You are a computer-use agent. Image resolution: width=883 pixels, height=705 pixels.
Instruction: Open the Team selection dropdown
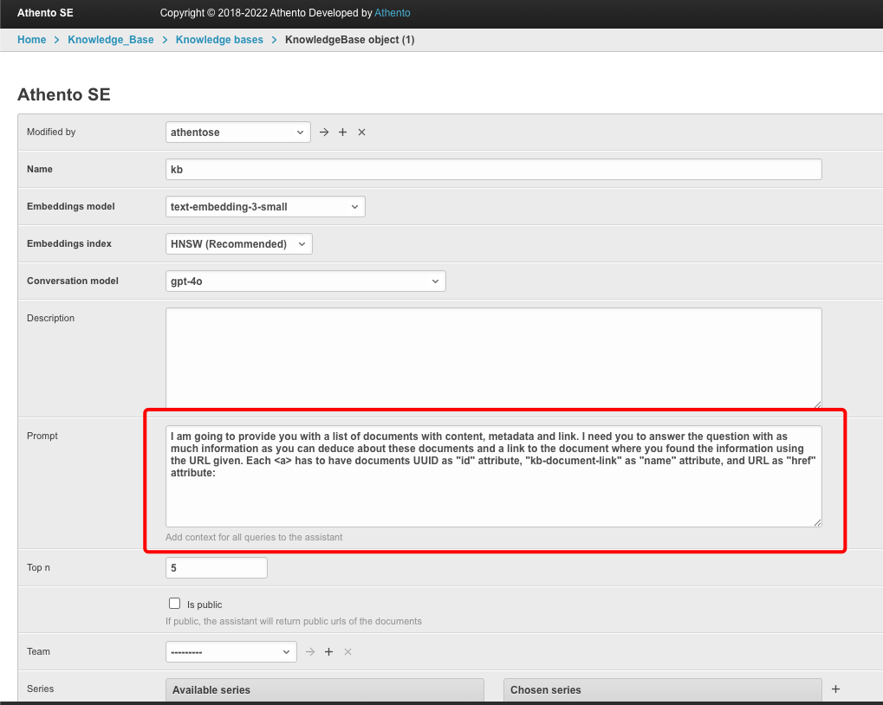pyautogui.click(x=230, y=651)
